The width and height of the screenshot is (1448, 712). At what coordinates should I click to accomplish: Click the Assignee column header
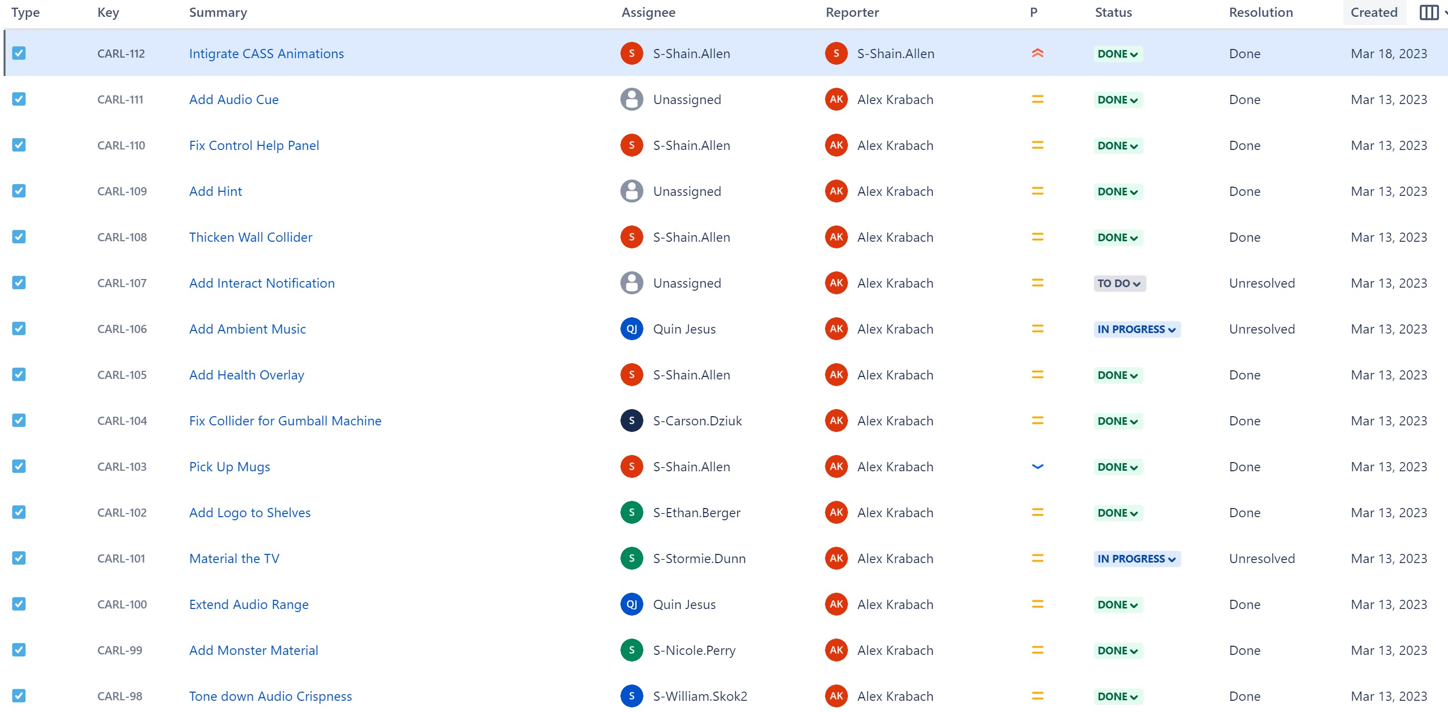tap(648, 12)
